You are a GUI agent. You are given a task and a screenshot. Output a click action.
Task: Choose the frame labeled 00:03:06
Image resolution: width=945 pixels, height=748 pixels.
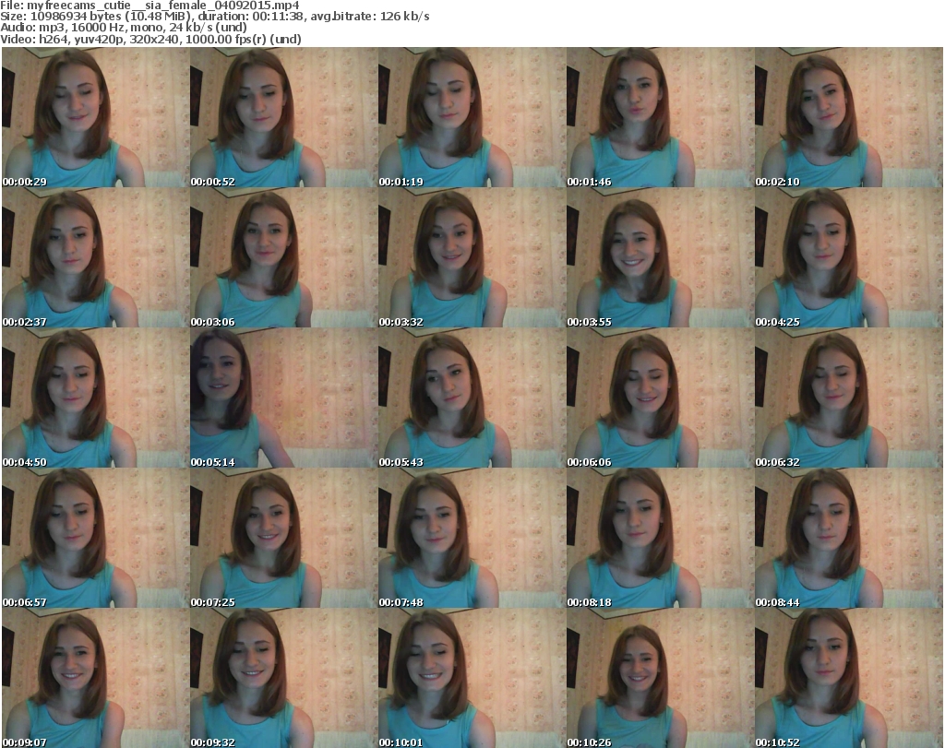click(284, 257)
